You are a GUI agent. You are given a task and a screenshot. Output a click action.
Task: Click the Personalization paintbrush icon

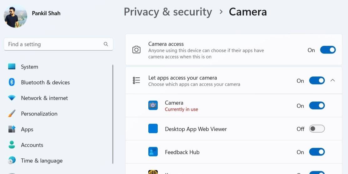coord(12,114)
